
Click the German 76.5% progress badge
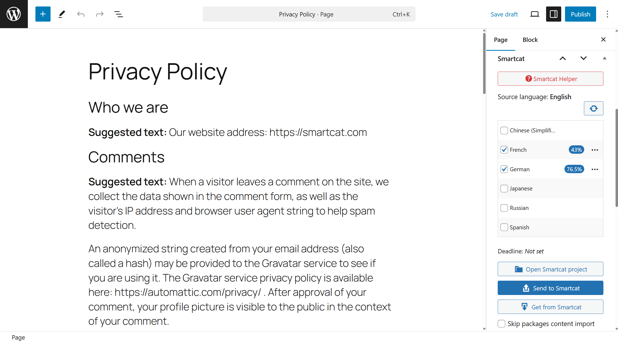[x=574, y=169]
